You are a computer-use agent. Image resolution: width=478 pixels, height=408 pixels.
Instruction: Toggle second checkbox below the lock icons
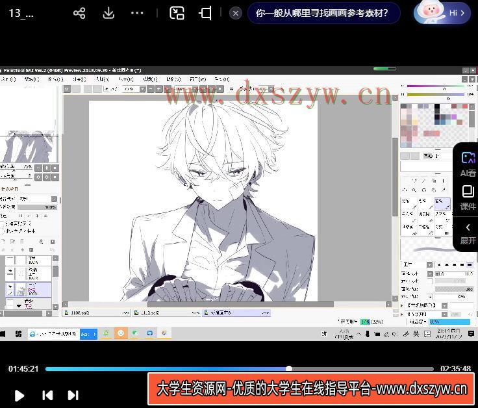pos(3,231)
